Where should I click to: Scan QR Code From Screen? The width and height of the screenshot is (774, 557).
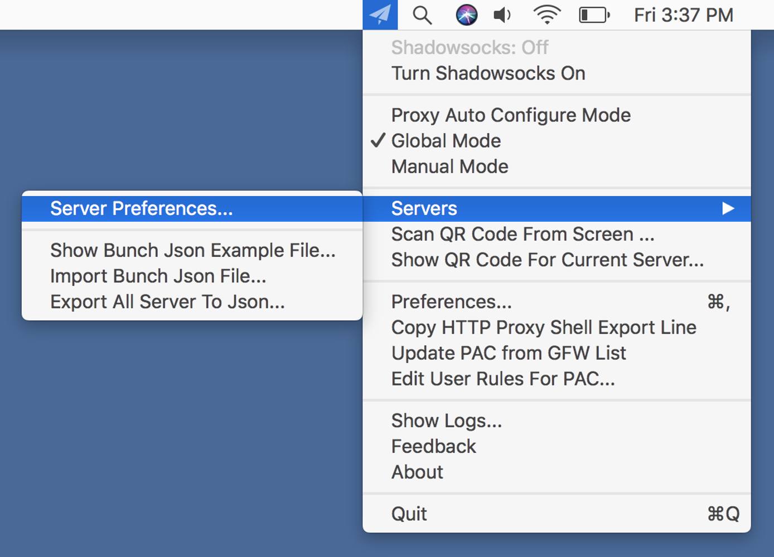pyautogui.click(x=523, y=234)
